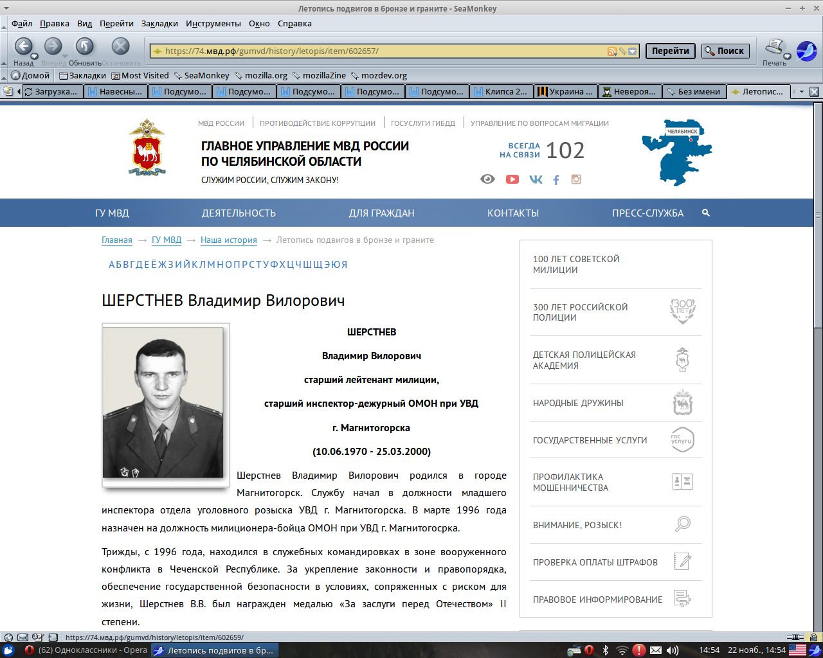This screenshot has height=658, width=823.
Task: Mute sound via the tray speaker icon
Action: [671, 650]
